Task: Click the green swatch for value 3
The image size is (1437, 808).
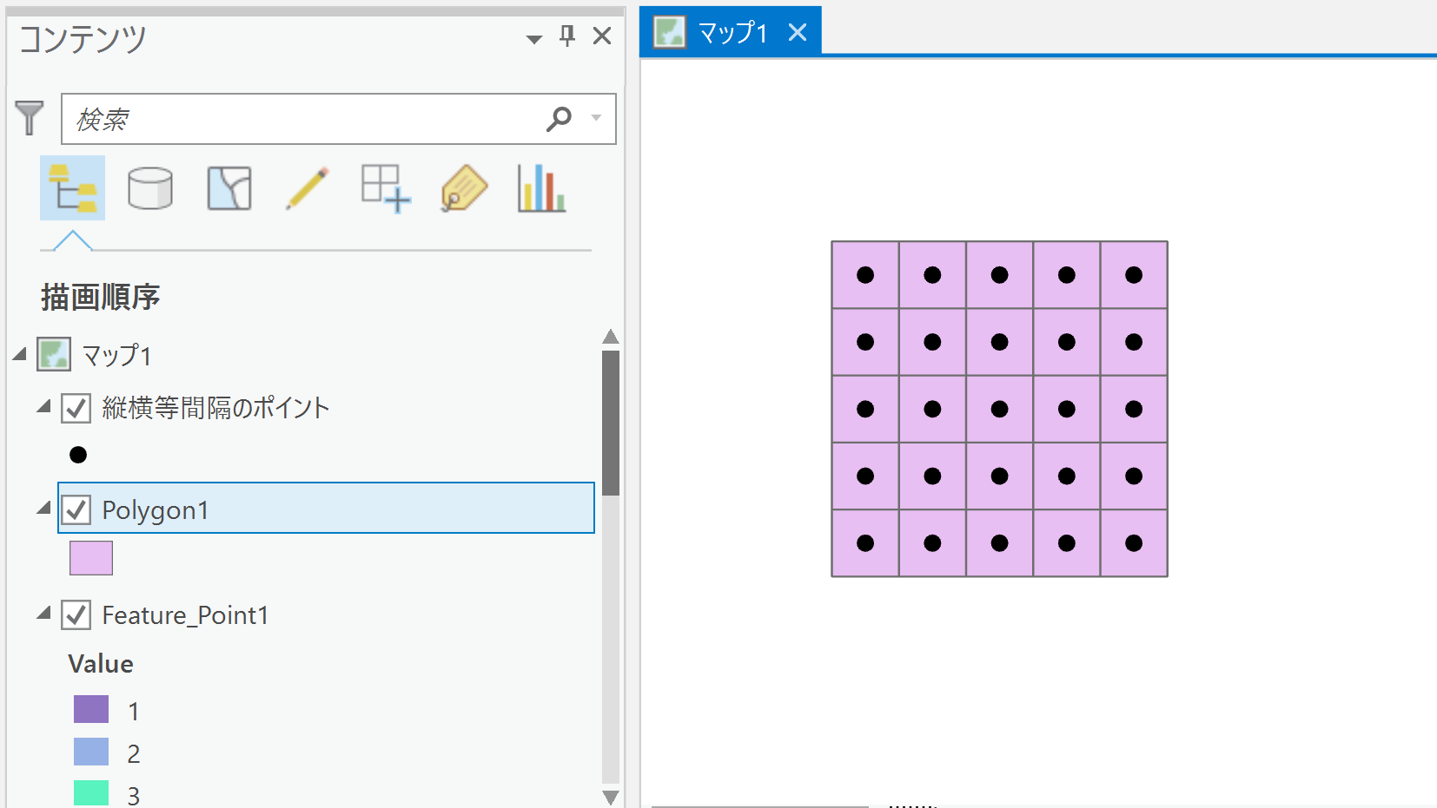Action: click(x=91, y=793)
